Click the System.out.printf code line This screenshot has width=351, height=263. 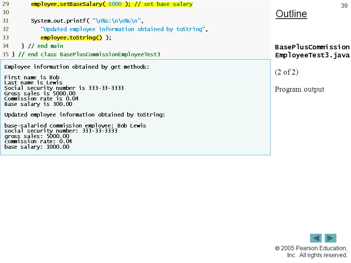pos(87,21)
